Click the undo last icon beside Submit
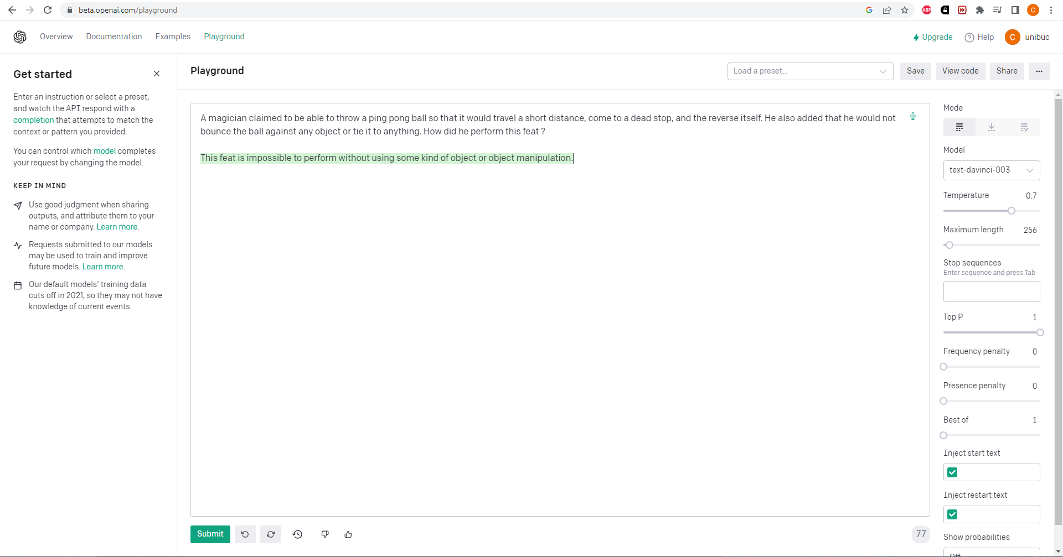 [245, 534]
